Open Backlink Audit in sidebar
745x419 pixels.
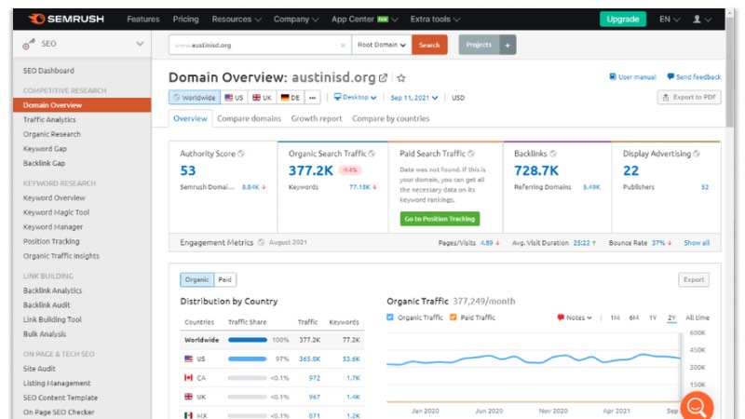47,305
